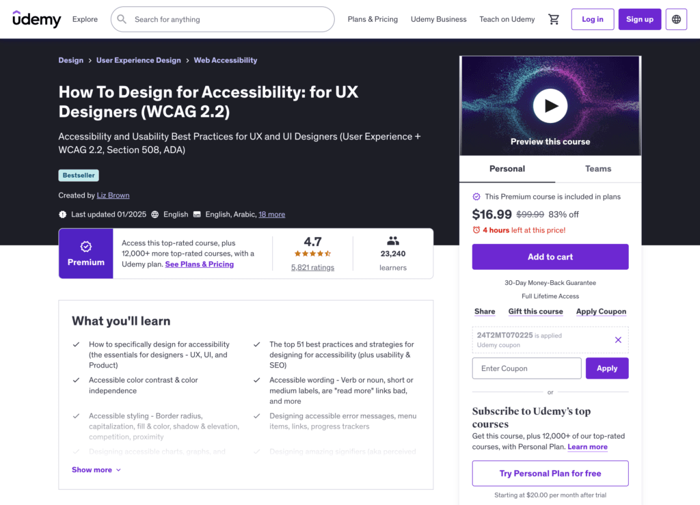The image size is (700, 505).
Task: Remove the applied coupon with X
Action: point(618,340)
